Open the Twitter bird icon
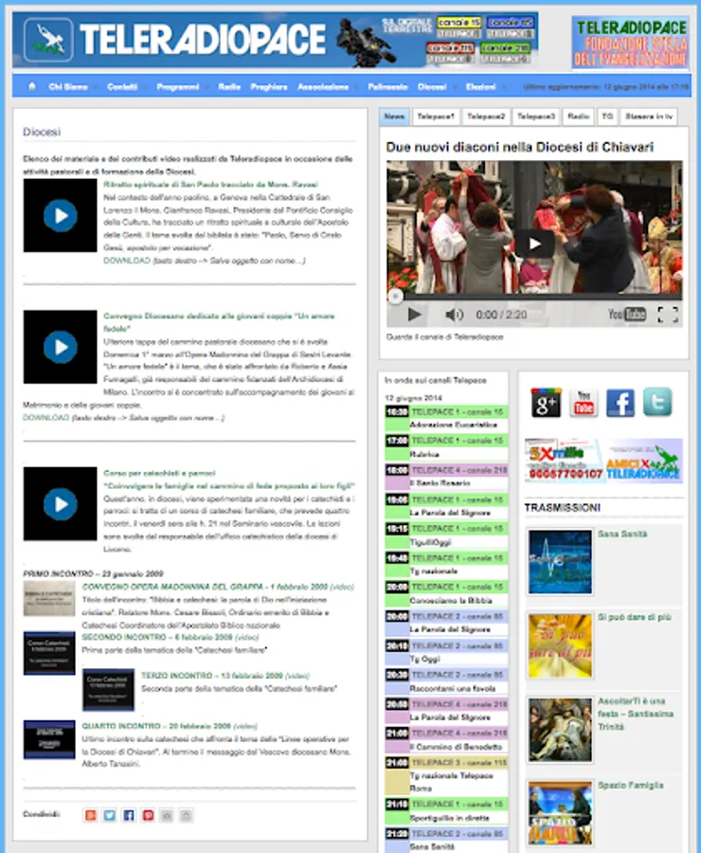 tap(657, 403)
